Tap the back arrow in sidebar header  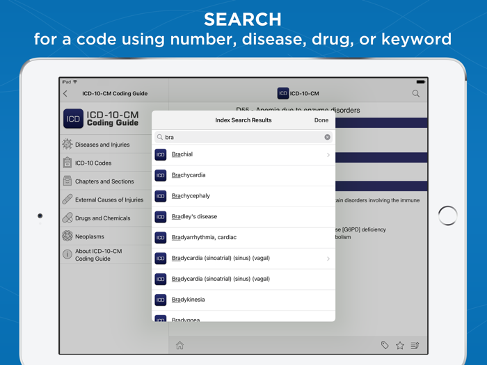click(x=65, y=93)
